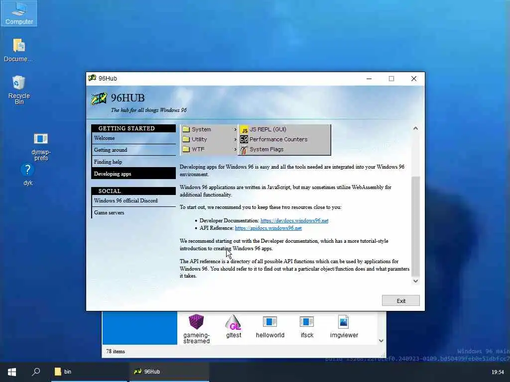Close the 96Hub window

[x=414, y=79]
